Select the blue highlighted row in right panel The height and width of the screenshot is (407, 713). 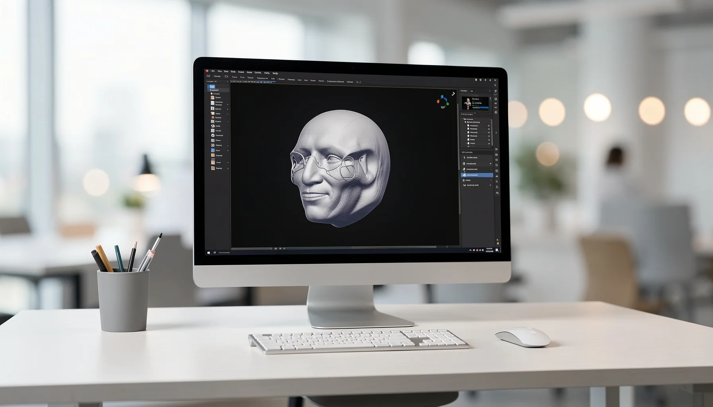[x=477, y=175]
